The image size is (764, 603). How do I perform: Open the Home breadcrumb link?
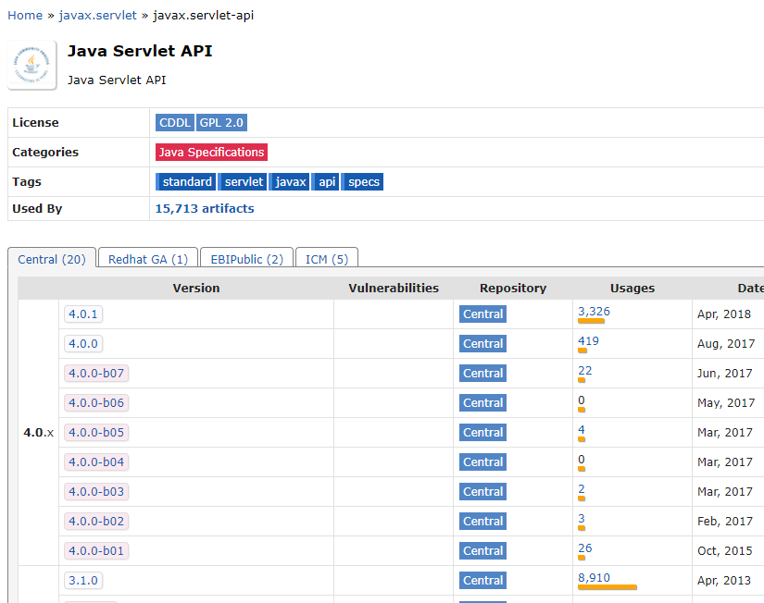pyautogui.click(x=25, y=15)
